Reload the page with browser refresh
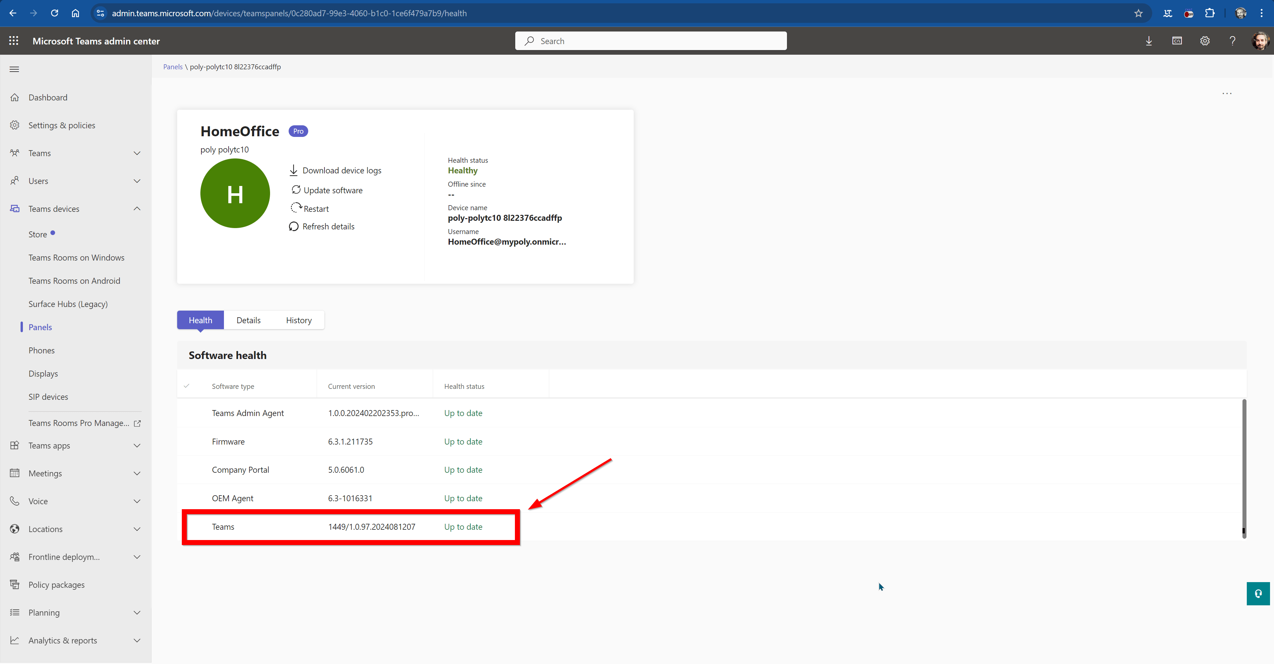The width and height of the screenshot is (1274, 664). 54,13
